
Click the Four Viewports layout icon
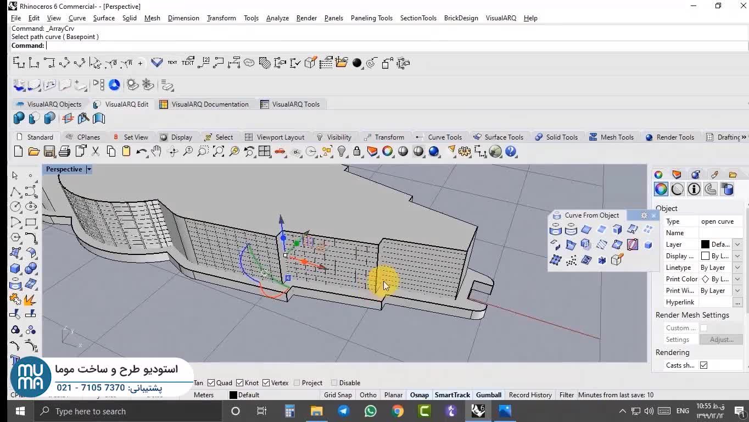coord(264,152)
